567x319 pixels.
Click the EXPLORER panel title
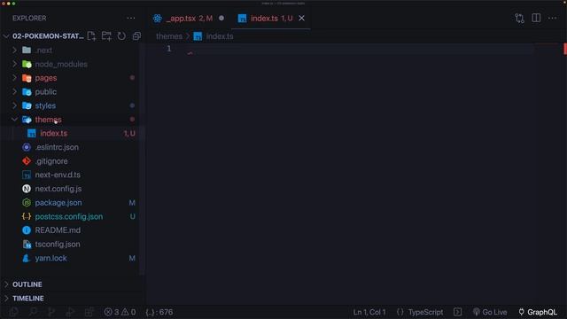29,18
